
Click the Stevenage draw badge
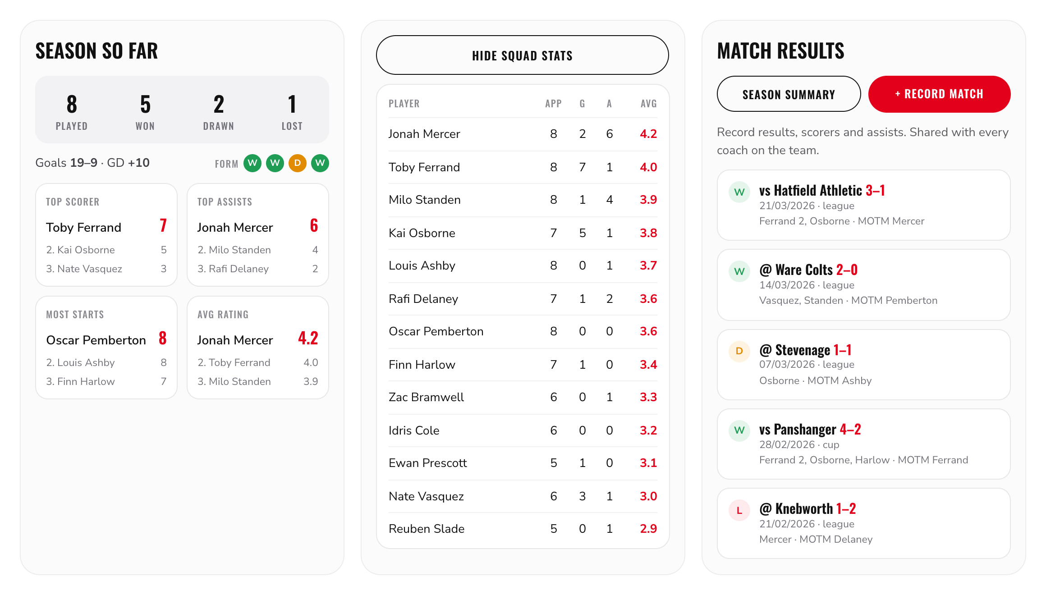(739, 351)
